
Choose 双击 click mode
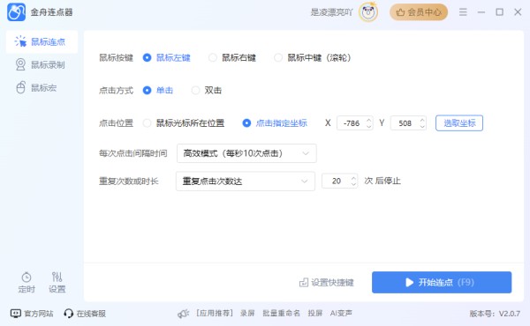[195, 91]
